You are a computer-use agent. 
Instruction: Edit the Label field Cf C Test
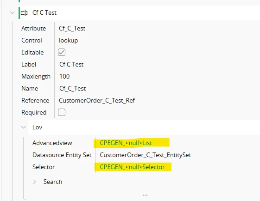pyautogui.click(x=71, y=65)
